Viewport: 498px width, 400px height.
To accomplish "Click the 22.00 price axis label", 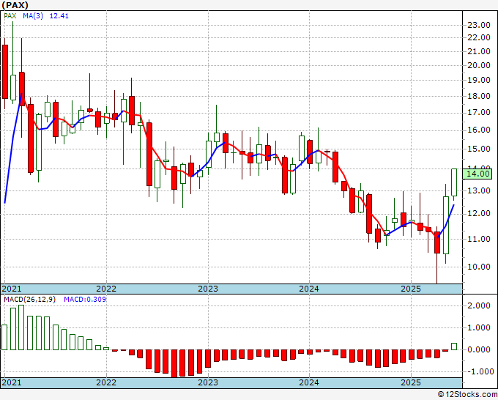I will [x=479, y=37].
